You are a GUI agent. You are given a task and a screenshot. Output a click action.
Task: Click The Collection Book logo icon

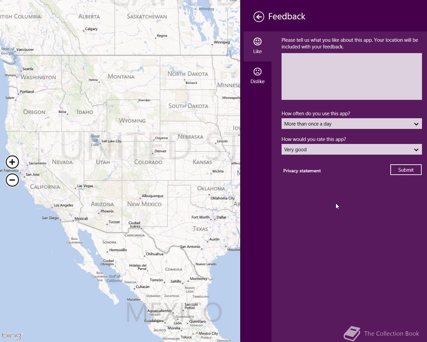(352, 333)
